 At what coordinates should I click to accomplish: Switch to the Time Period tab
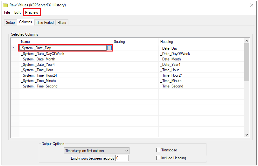[45, 23]
